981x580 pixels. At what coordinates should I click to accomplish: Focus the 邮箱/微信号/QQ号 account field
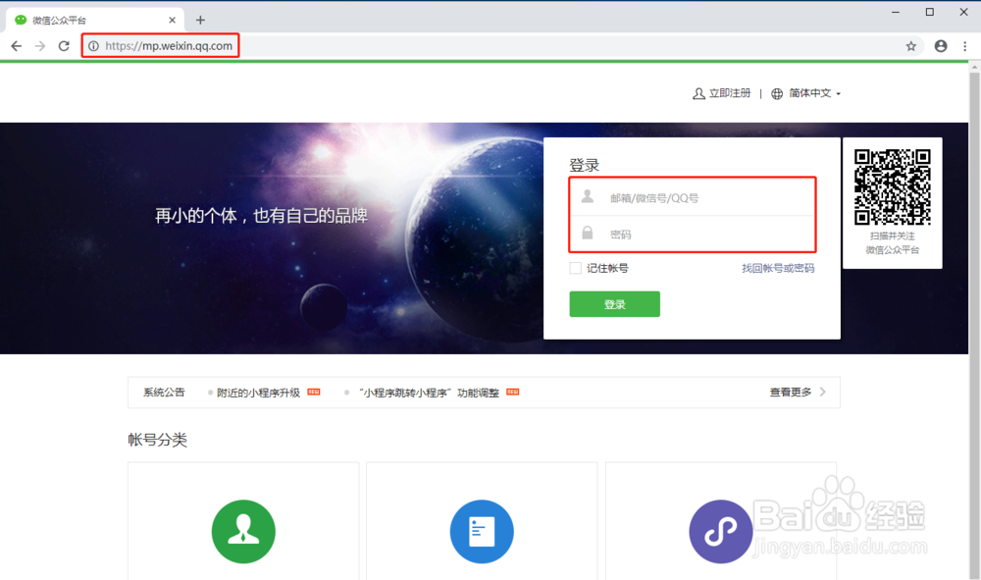(x=693, y=197)
